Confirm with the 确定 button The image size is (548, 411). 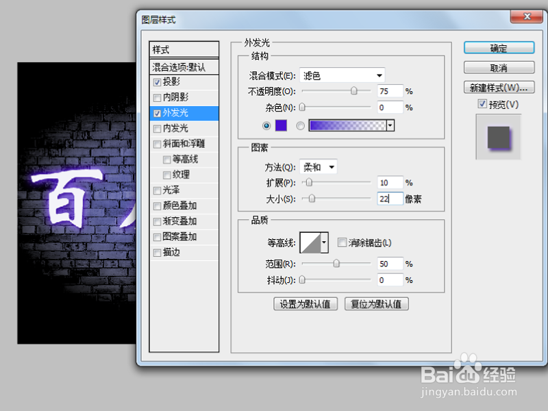point(499,48)
